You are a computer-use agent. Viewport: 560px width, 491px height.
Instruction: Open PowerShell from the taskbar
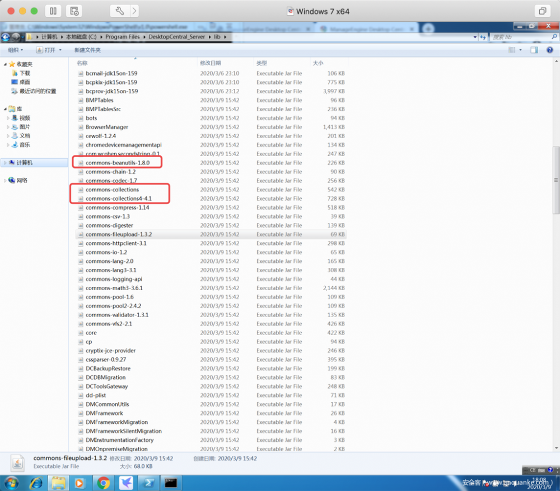pos(148,482)
